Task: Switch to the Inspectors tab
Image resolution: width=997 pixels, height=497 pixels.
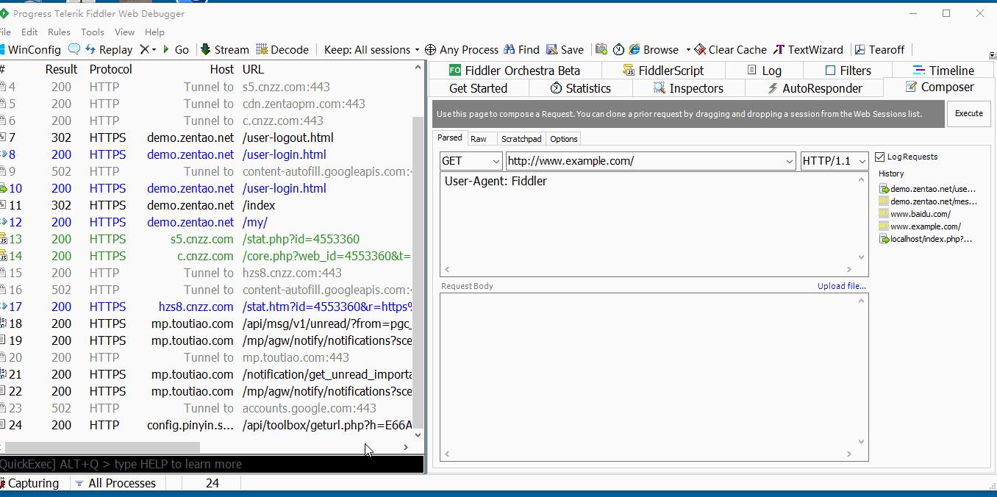Action: tap(688, 88)
